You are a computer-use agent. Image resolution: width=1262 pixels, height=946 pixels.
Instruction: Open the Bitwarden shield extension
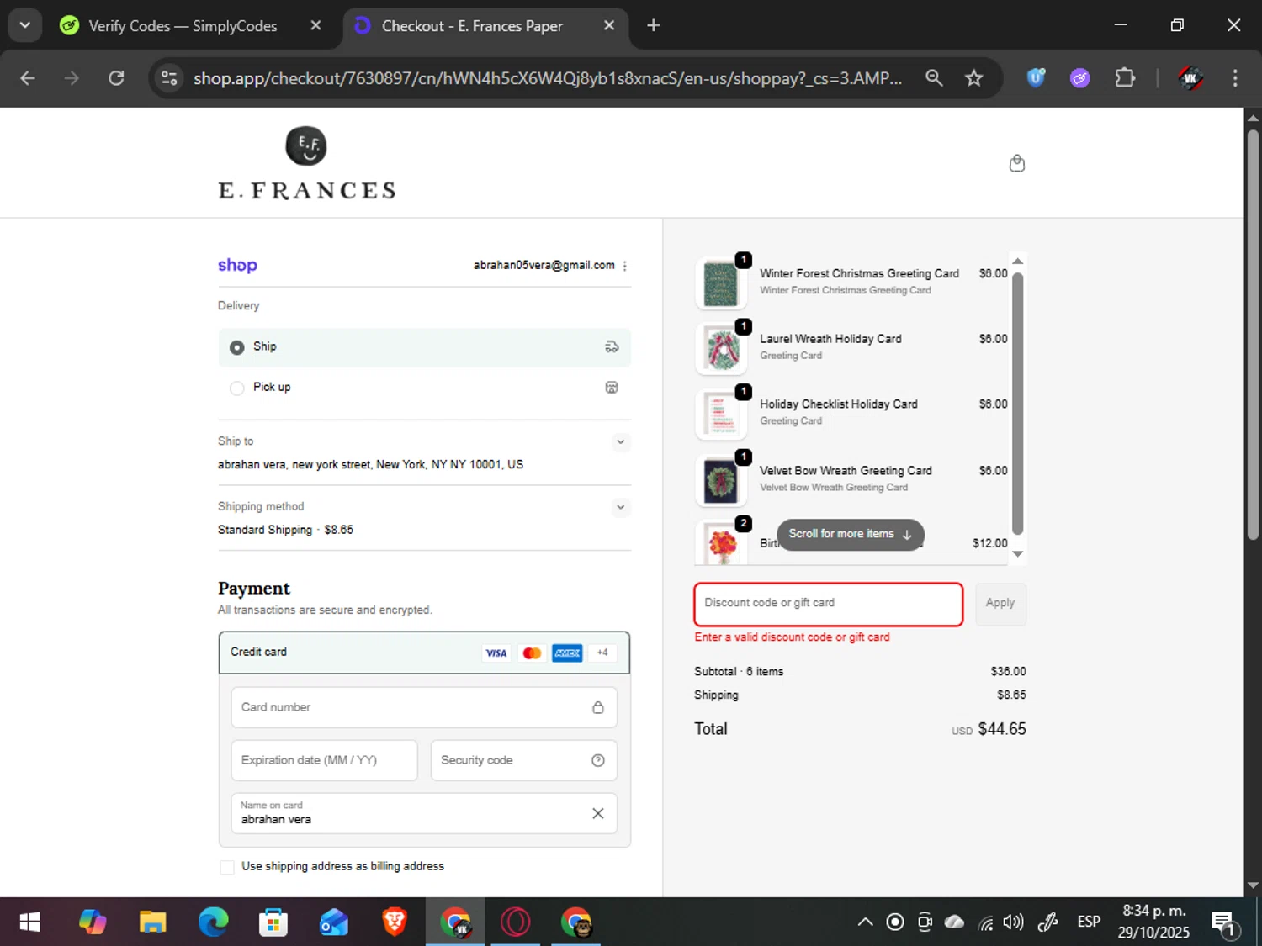pos(1036,78)
